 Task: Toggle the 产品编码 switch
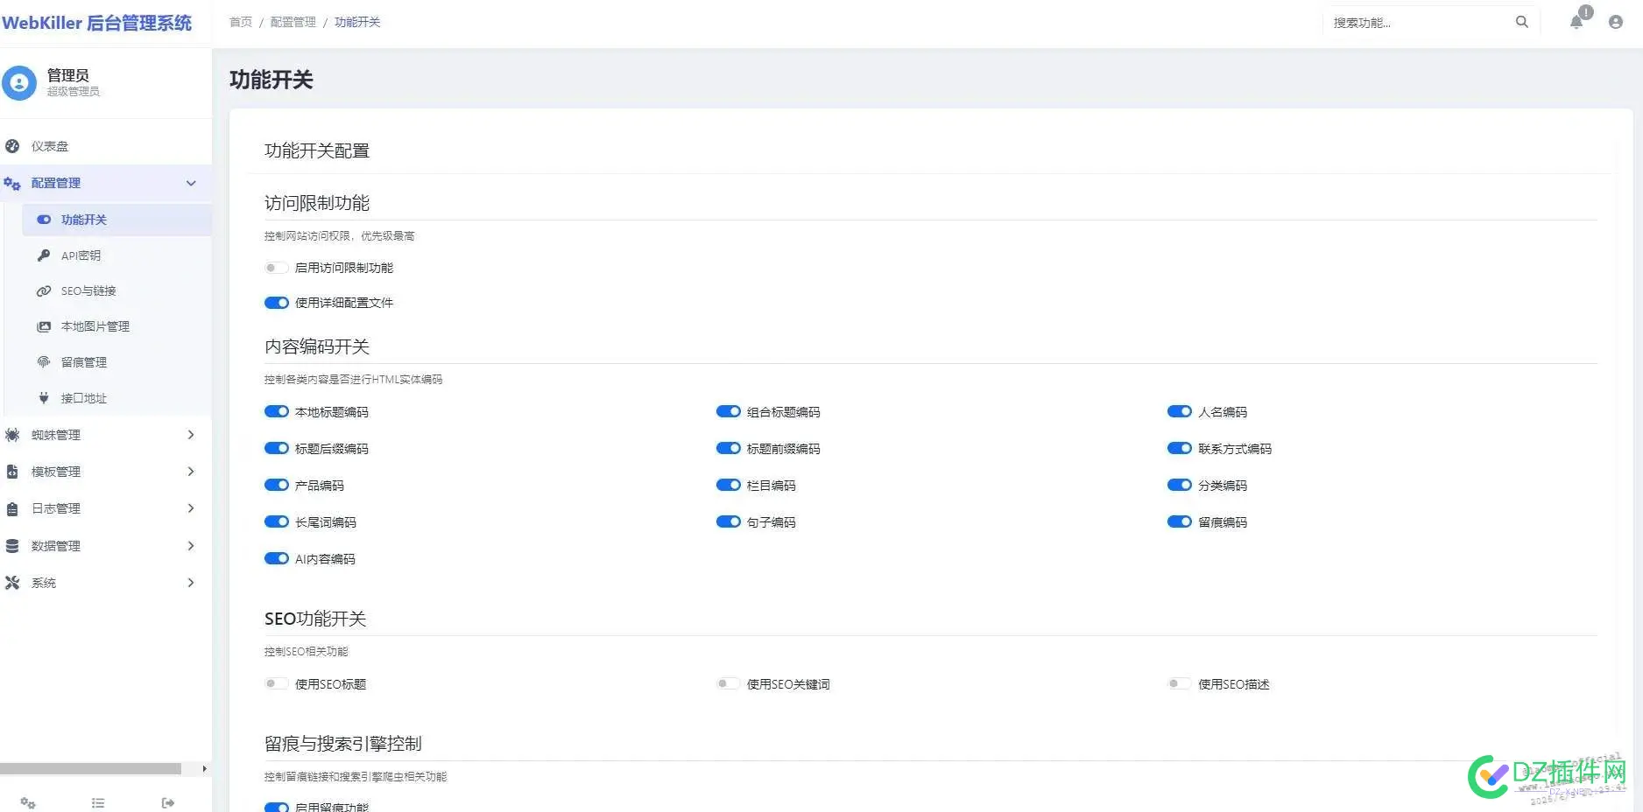pos(277,485)
